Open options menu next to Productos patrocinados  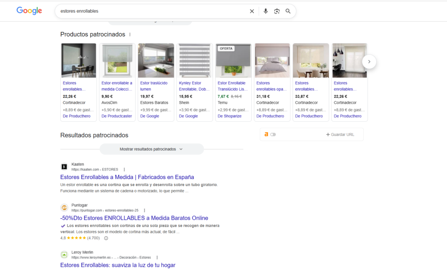(130, 34)
